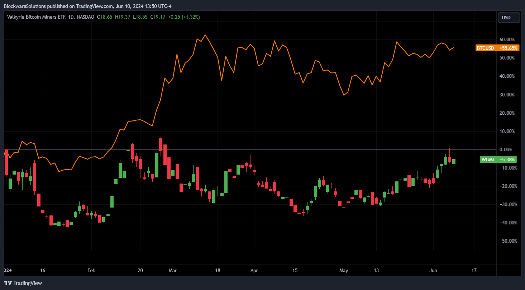The height and width of the screenshot is (290, 525).
Task: Click the USD currency button
Action: coord(509,18)
